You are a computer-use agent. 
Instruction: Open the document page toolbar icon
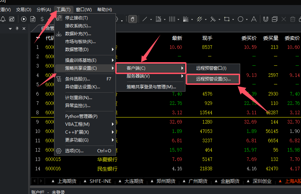tap(33, 19)
